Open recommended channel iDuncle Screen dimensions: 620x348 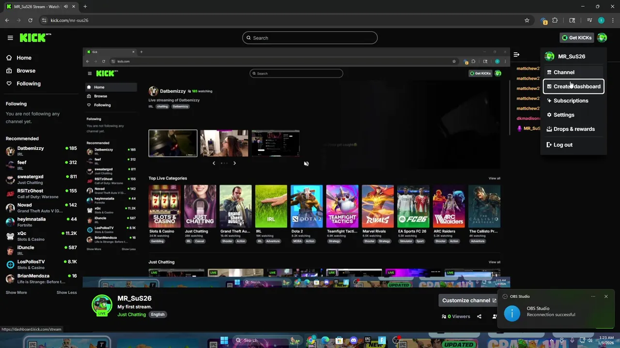41,250
